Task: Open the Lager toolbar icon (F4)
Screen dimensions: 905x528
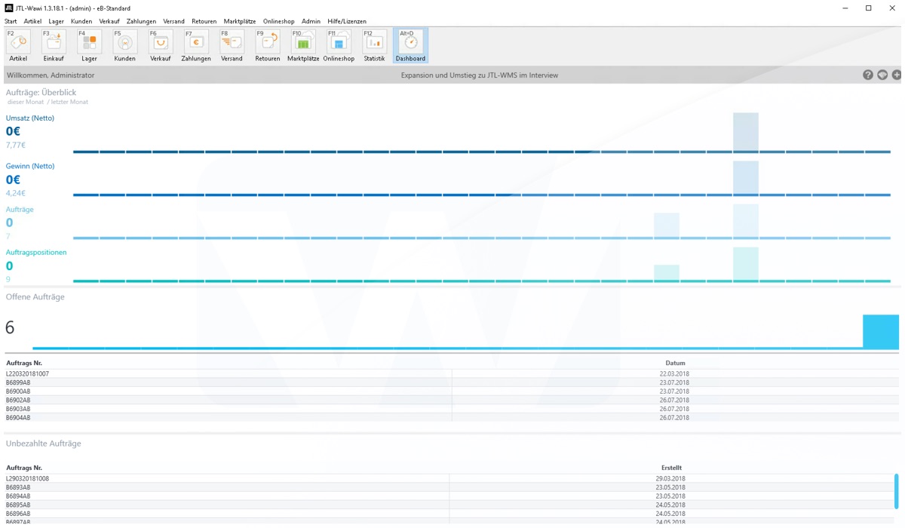Action: pyautogui.click(x=89, y=45)
